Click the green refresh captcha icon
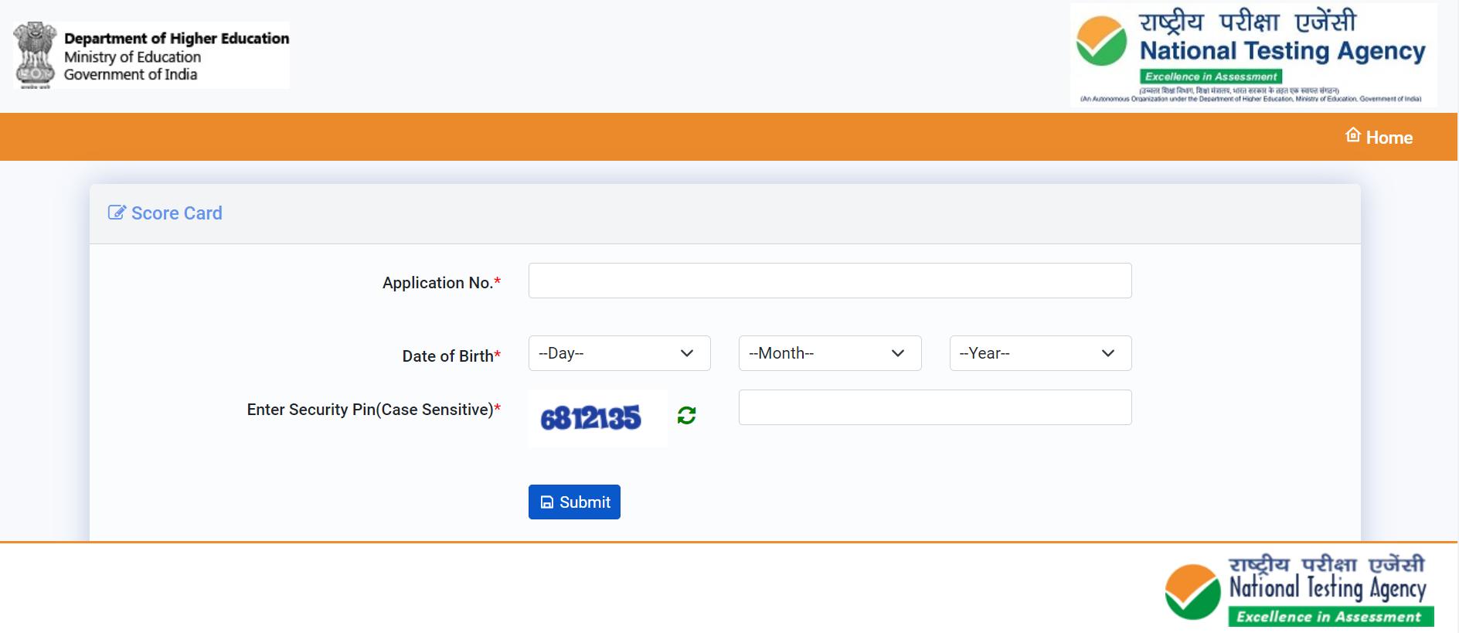Screen dimensions: 1459x633 tap(686, 416)
